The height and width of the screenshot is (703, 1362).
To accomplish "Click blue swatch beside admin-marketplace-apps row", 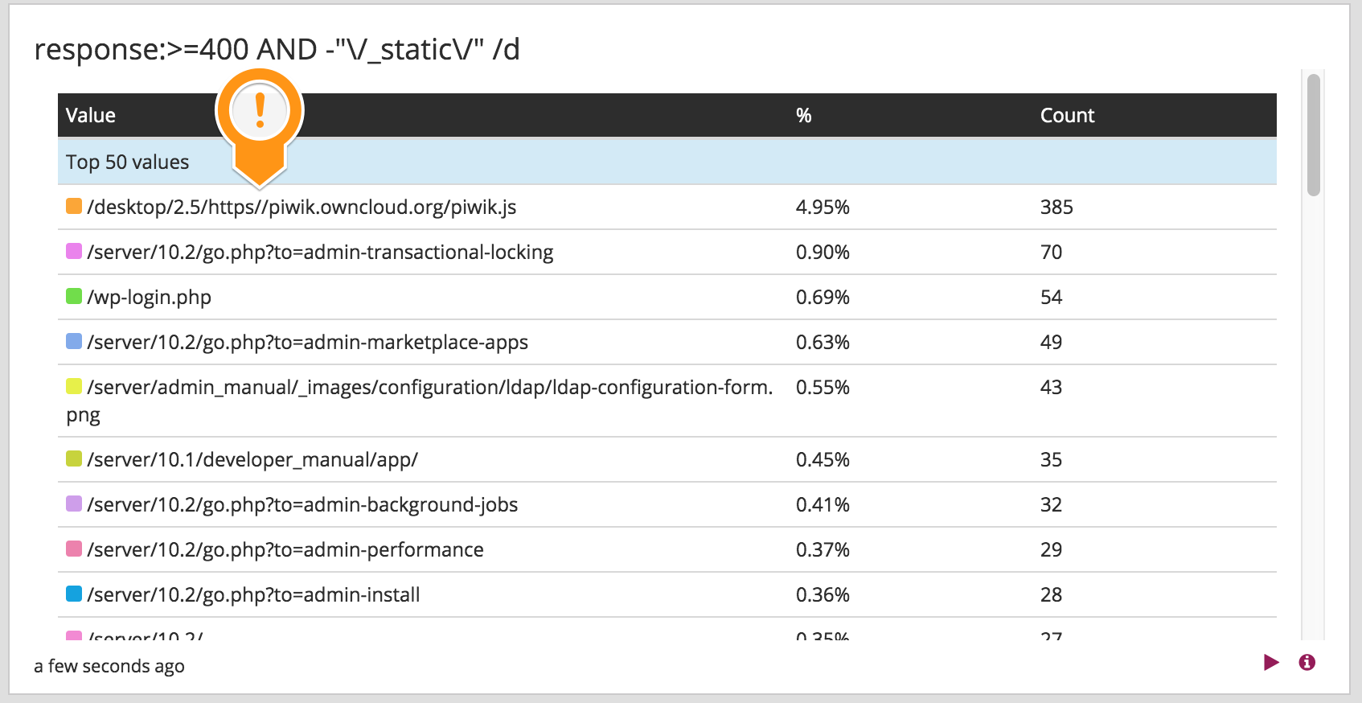I will 74,341.
